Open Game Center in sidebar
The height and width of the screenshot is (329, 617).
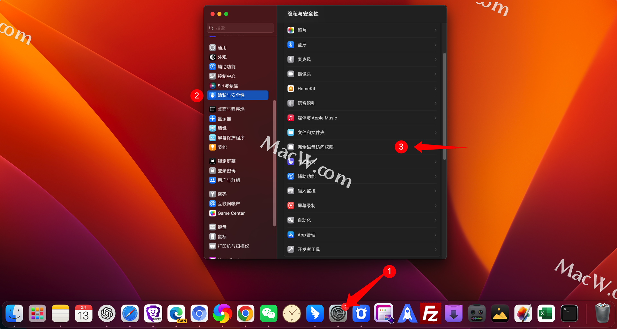coord(238,213)
